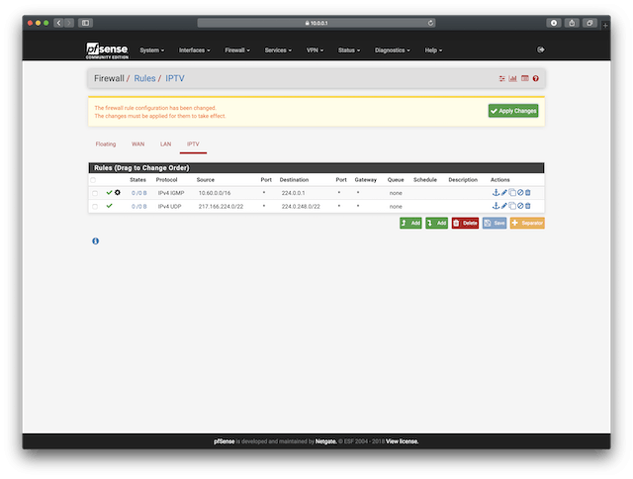Copy the IPv4 UDP rule
633x479 pixels.
click(512, 206)
